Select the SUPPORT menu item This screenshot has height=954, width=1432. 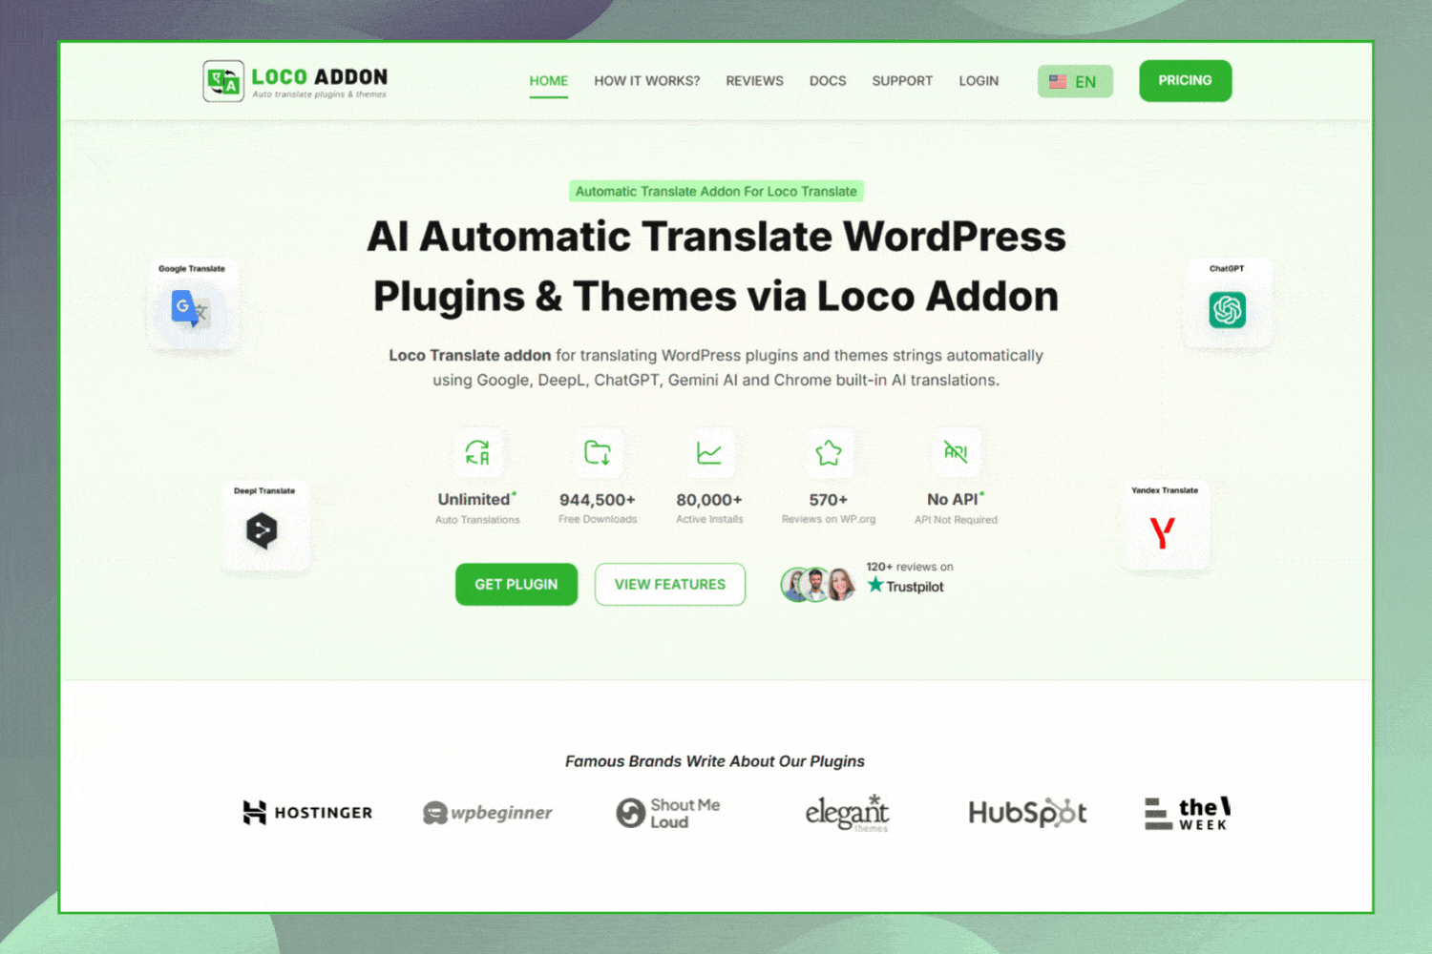click(901, 81)
